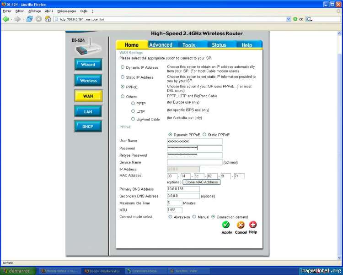The height and width of the screenshot is (275, 343).
Task: Switch to DI-624 Mozilla Firefox taskbar item
Action: pyautogui.click(x=102, y=271)
